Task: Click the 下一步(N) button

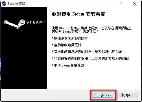Action: coord(103,95)
